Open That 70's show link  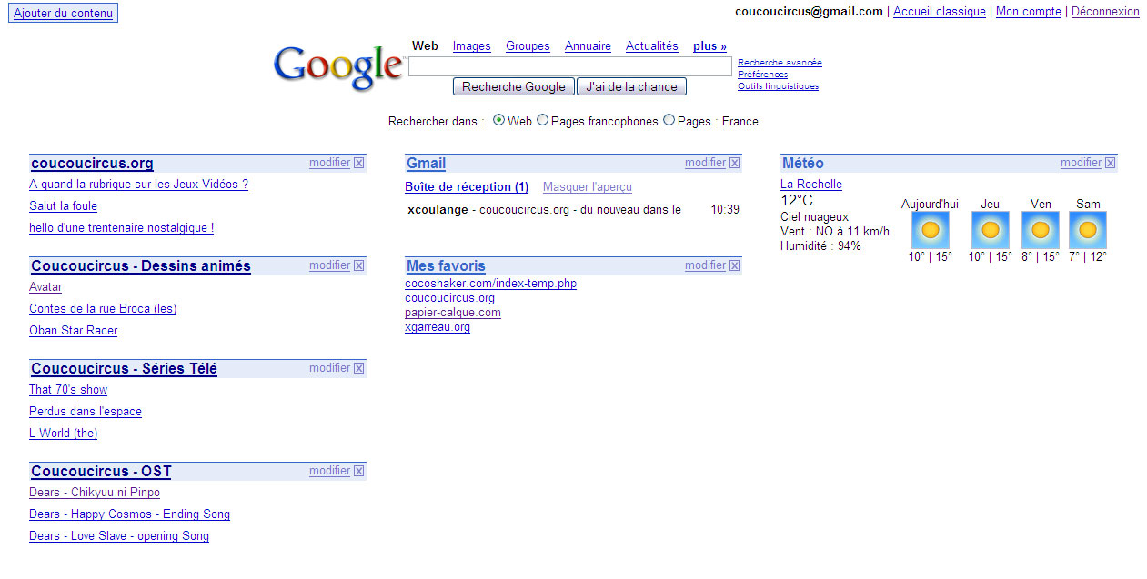[x=68, y=390]
